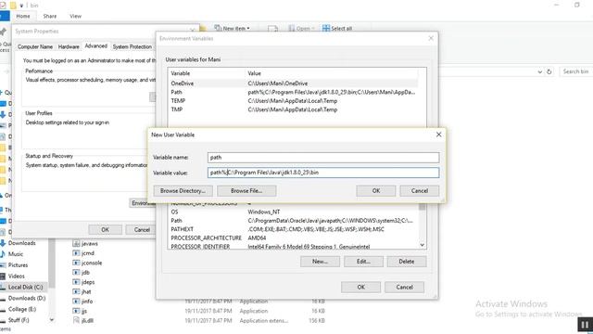593x334 pixels.
Task: Click Select all in Explorer ribbon
Action: click(337, 29)
